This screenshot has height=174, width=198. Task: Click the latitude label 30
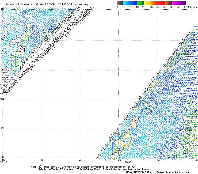tap(2, 9)
